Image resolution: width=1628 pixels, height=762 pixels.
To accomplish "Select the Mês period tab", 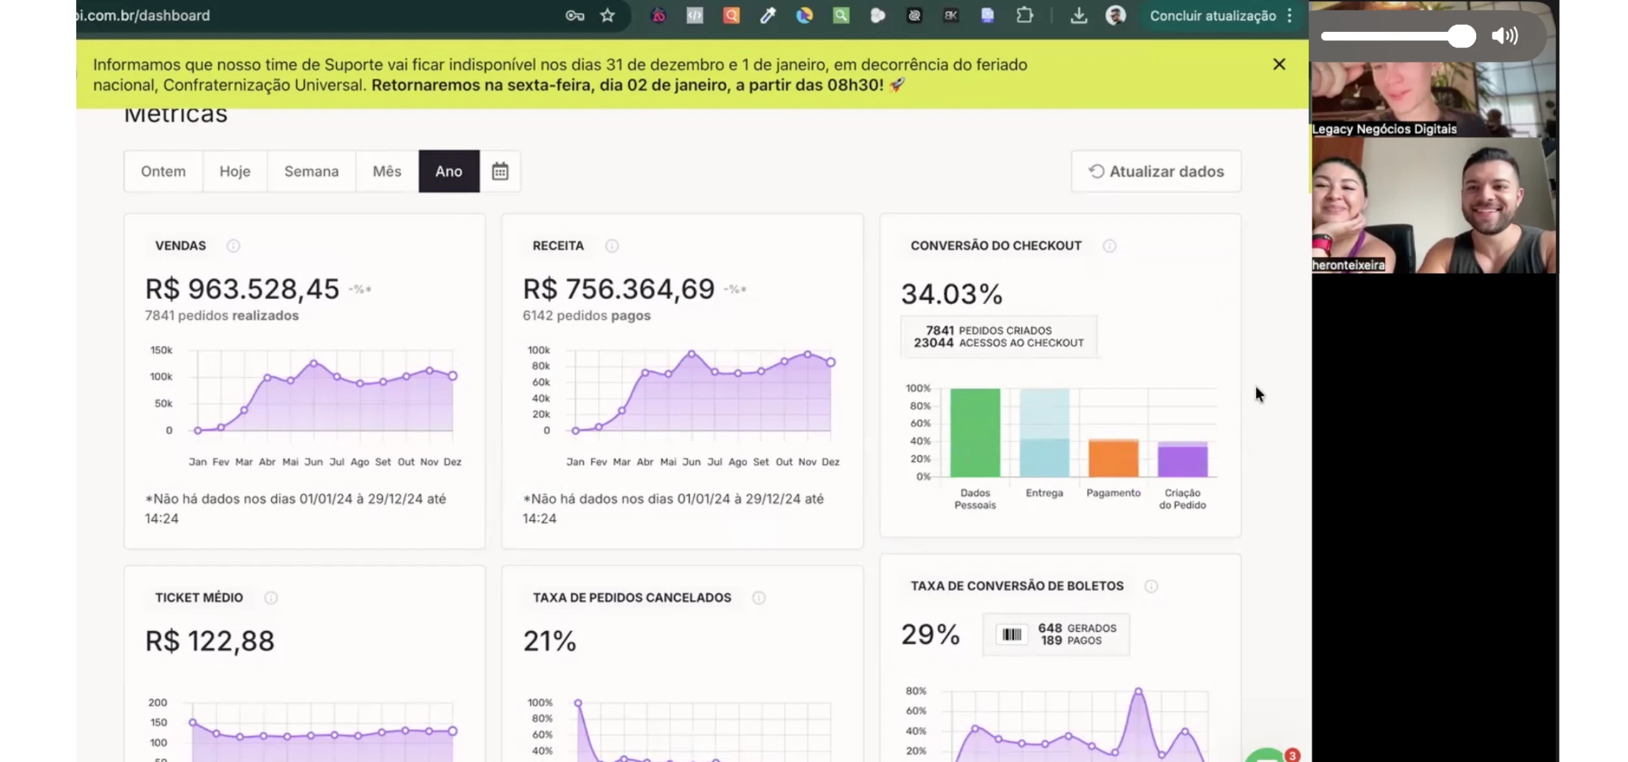I will 387,171.
